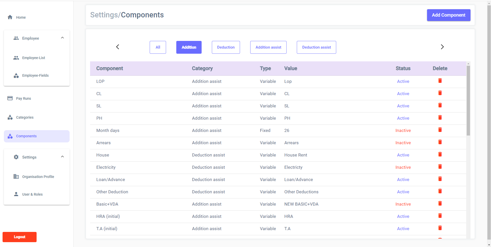Delete the Basic+VDA component
This screenshot has height=247, width=491.
440,204
